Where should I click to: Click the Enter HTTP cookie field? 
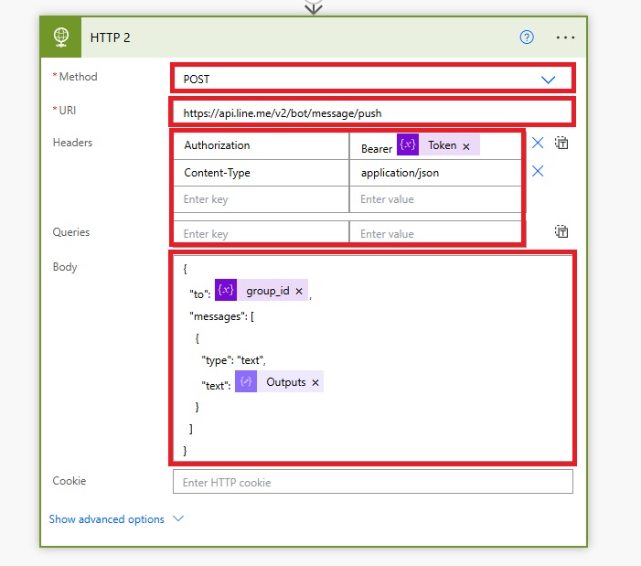[372, 482]
